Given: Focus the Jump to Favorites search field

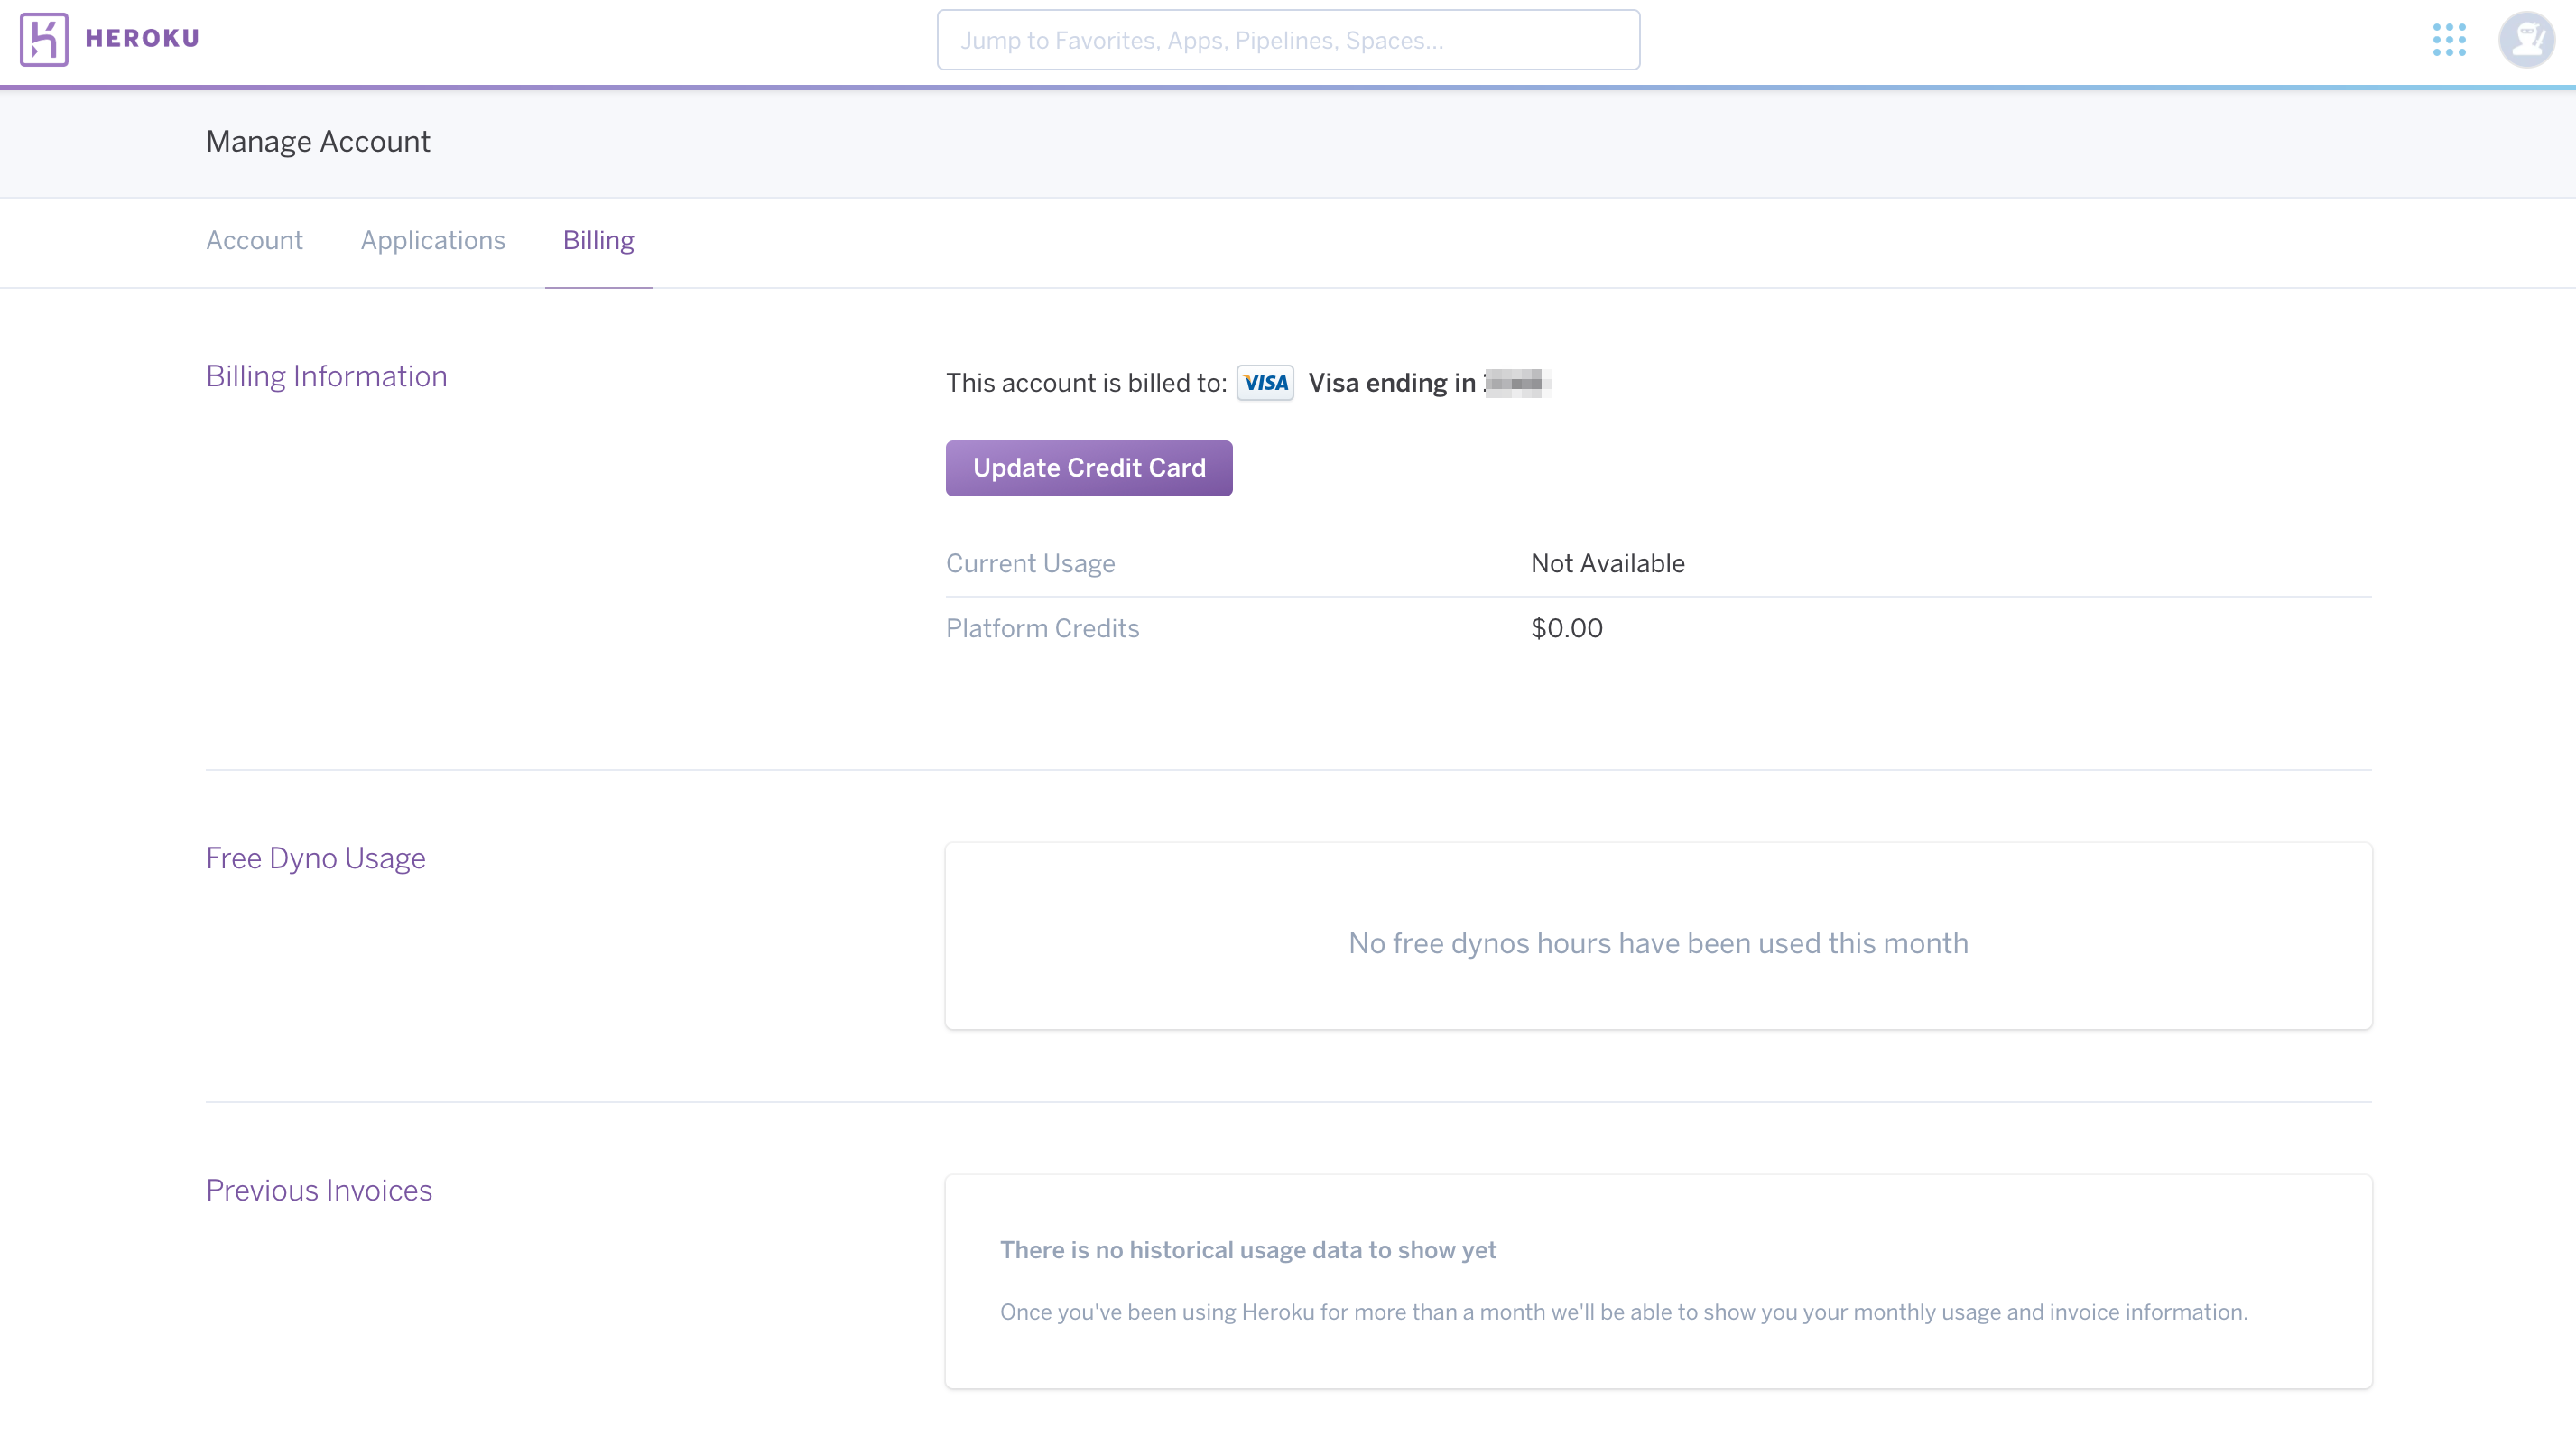Looking at the screenshot, I should click(1288, 40).
